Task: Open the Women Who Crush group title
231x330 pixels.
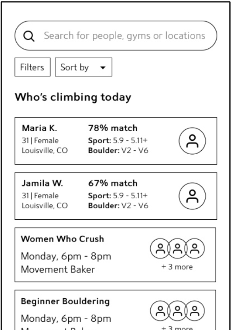Action: (x=62, y=239)
